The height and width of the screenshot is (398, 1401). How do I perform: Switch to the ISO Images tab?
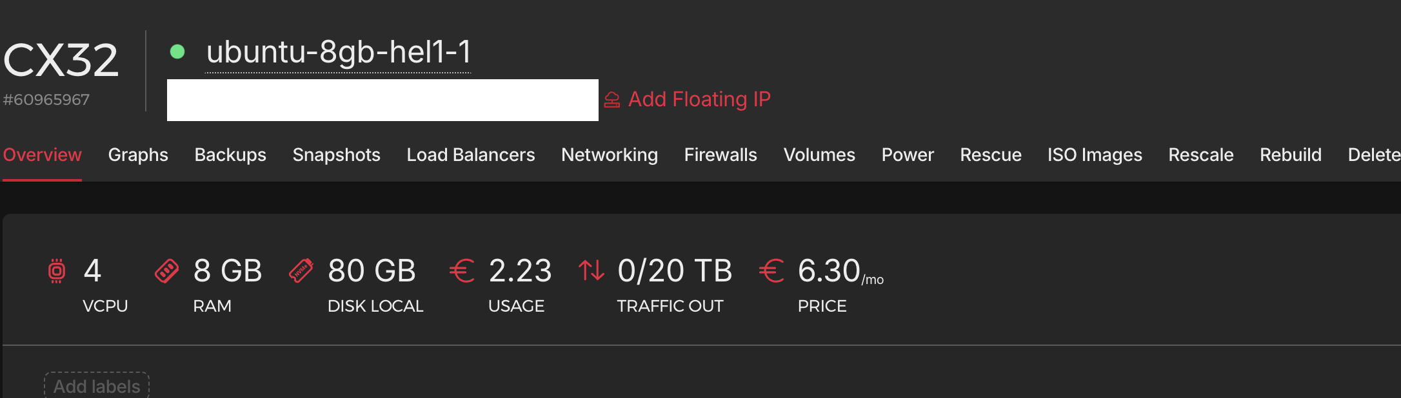1095,155
